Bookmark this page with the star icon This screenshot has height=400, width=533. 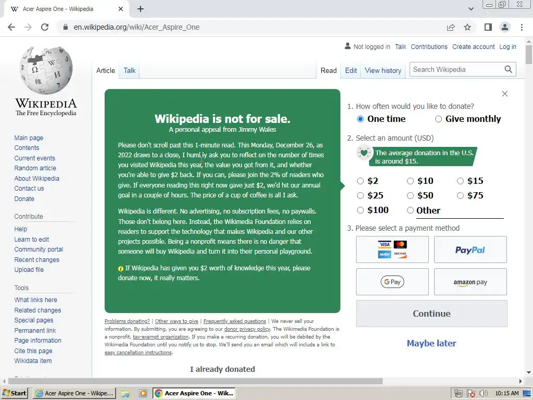(467, 27)
